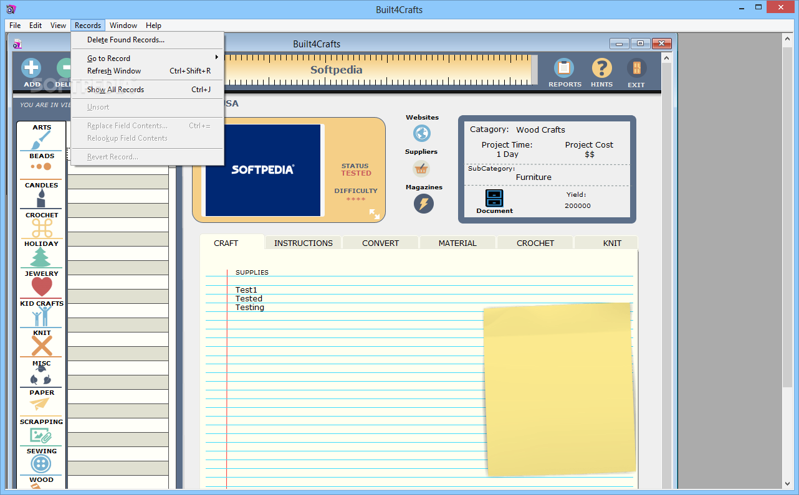Click the Yield 200000 field
The height and width of the screenshot is (495, 799).
578,205
